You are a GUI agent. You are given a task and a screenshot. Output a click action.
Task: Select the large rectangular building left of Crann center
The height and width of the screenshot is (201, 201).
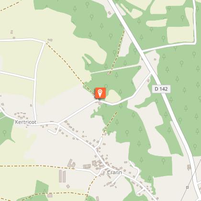click(87, 167)
